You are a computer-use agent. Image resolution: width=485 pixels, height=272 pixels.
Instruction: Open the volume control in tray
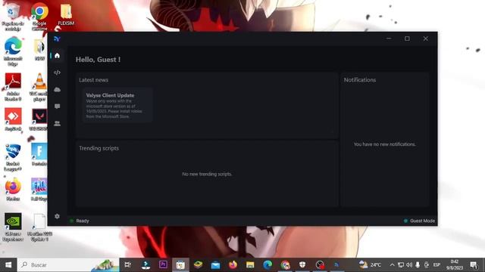pos(409,265)
